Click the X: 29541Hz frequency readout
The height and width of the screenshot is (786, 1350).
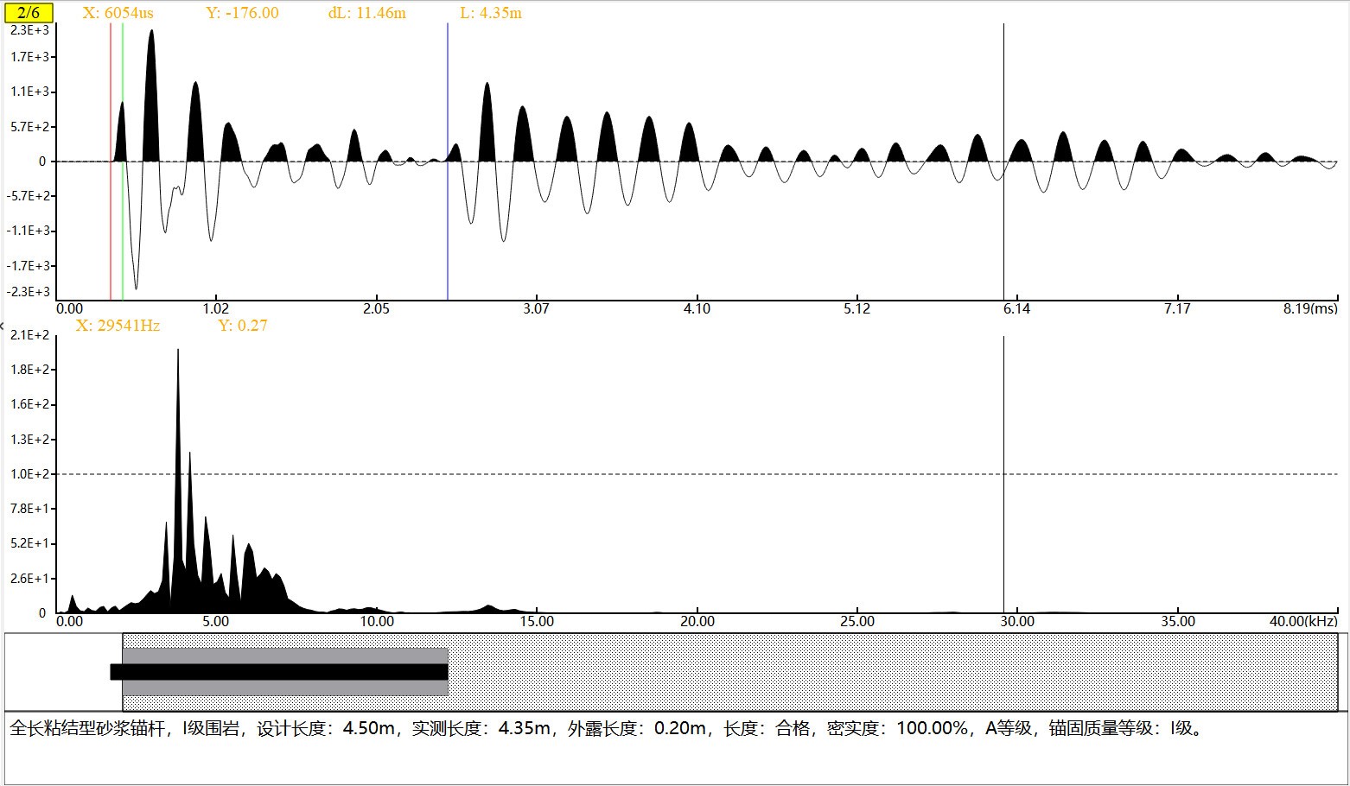coord(118,326)
